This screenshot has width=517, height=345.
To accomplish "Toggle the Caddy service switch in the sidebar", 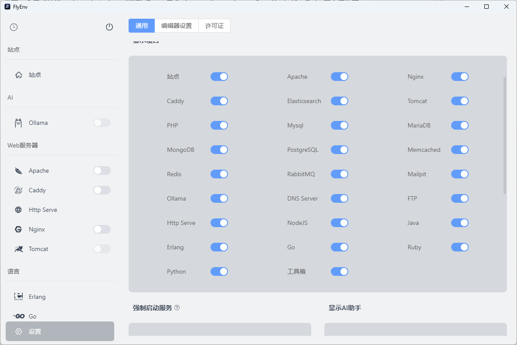I will point(102,190).
